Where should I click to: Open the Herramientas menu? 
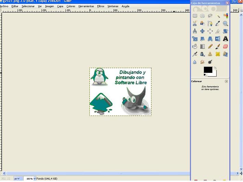(x=86, y=6)
